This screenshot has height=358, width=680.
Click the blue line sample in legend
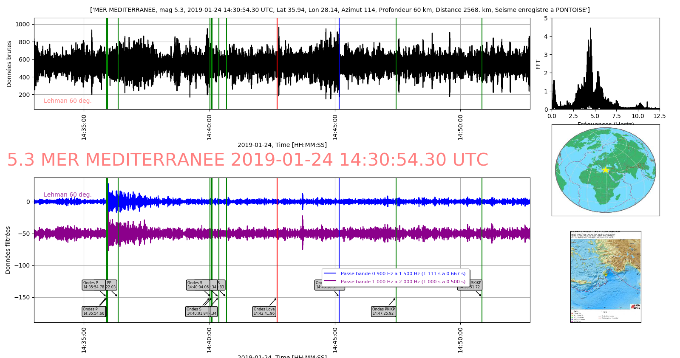pos(330,273)
